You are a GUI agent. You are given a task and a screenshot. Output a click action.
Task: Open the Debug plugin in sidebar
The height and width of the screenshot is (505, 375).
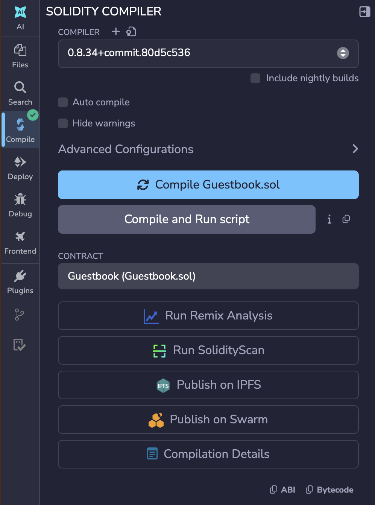pyautogui.click(x=20, y=205)
